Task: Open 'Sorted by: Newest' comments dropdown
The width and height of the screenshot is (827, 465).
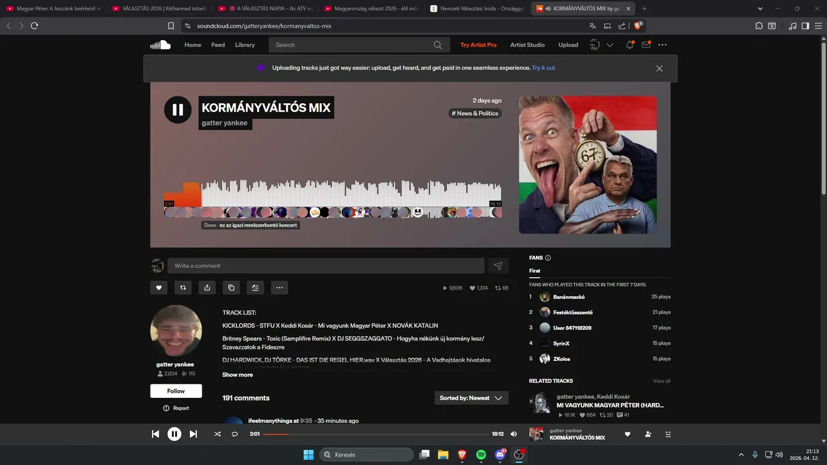Action: coord(471,398)
